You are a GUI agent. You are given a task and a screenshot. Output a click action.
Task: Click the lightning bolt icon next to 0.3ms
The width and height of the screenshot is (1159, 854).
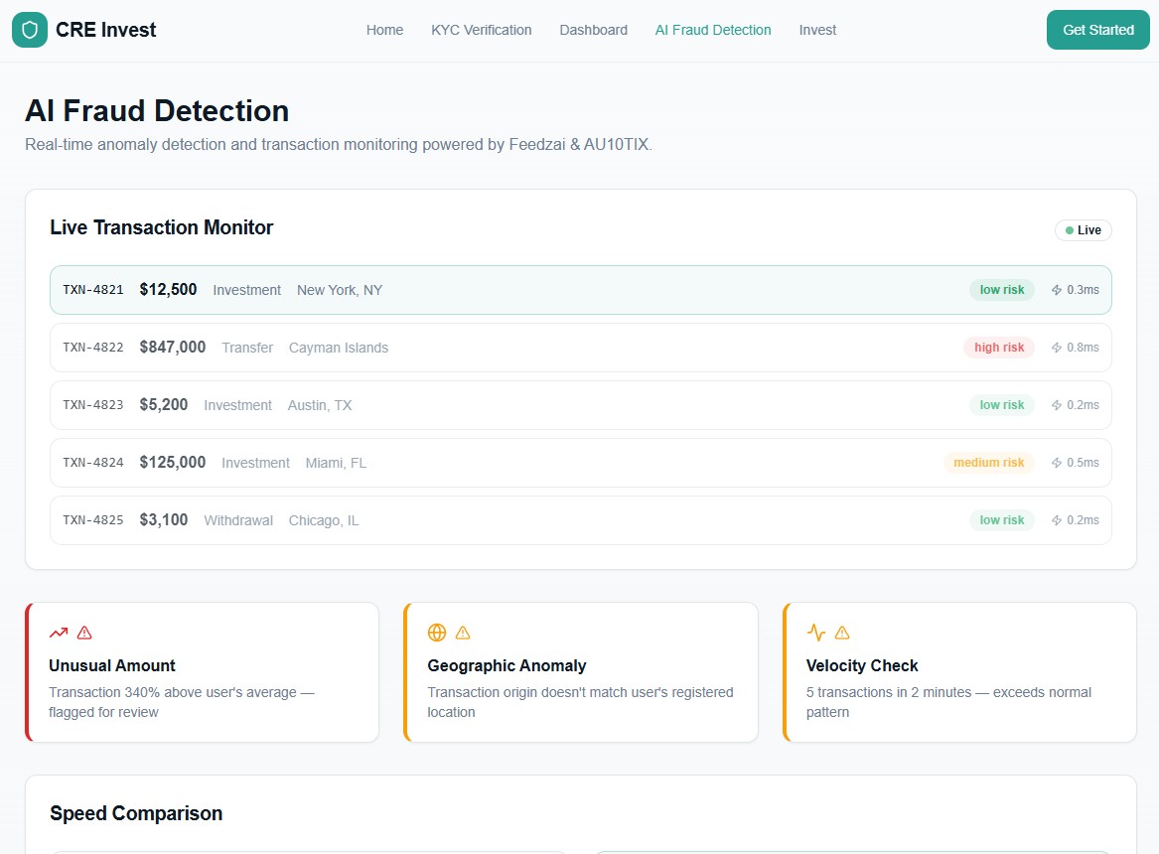coord(1057,290)
